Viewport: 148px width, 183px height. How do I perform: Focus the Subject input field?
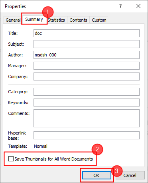tap(87, 44)
